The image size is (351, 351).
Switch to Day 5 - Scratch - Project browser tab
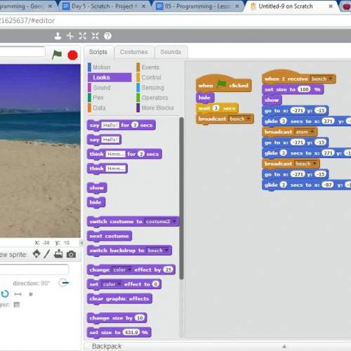pyautogui.click(x=105, y=6)
